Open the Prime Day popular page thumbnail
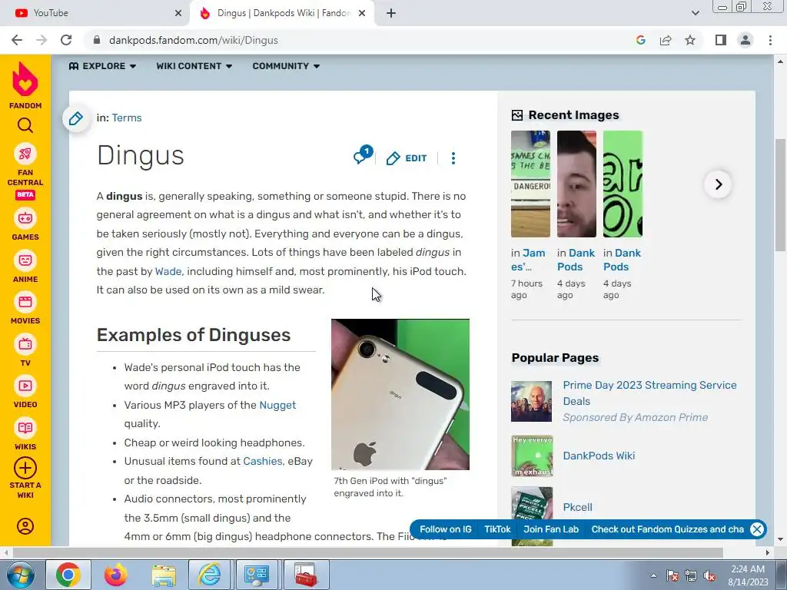This screenshot has height=590, width=787. [x=532, y=401]
